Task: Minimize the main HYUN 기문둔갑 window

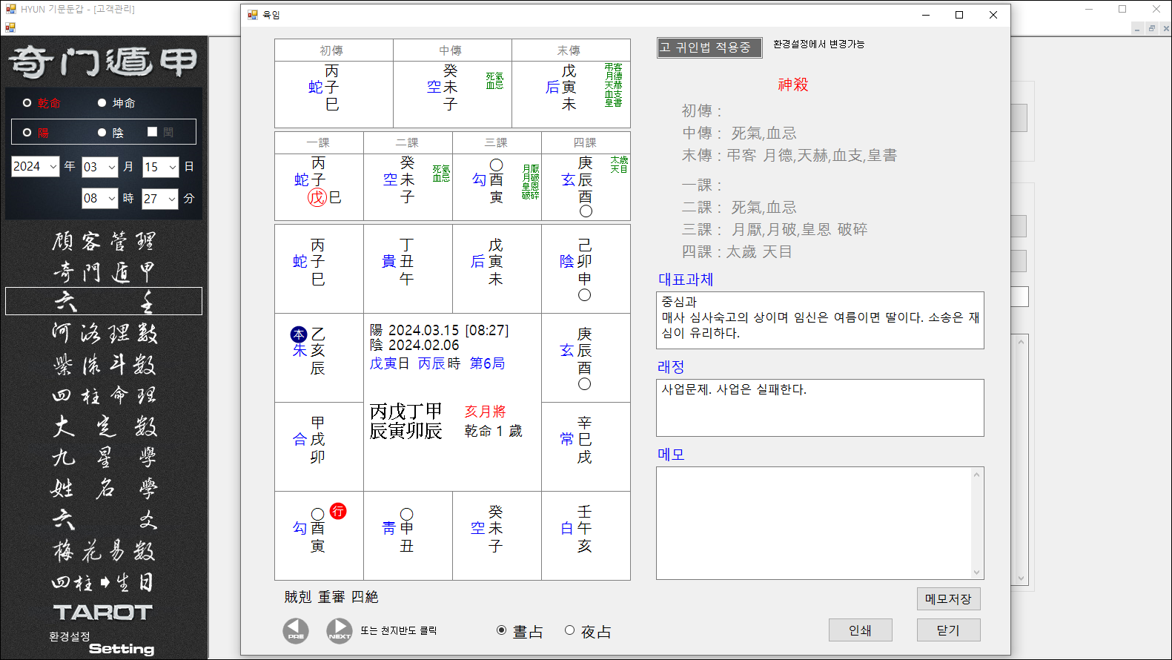Action: [1089, 9]
